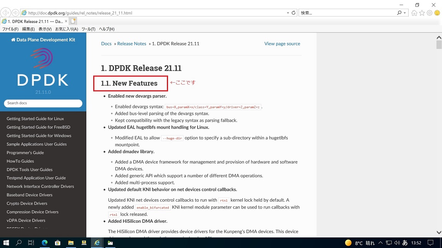Open View page source link

click(x=282, y=44)
